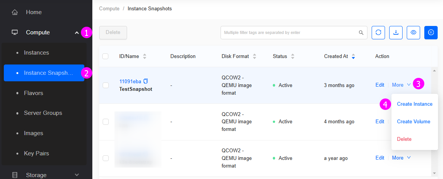The image size is (443, 179).
Task: Click the Active status in TestSnapshot row
Action: (x=282, y=85)
